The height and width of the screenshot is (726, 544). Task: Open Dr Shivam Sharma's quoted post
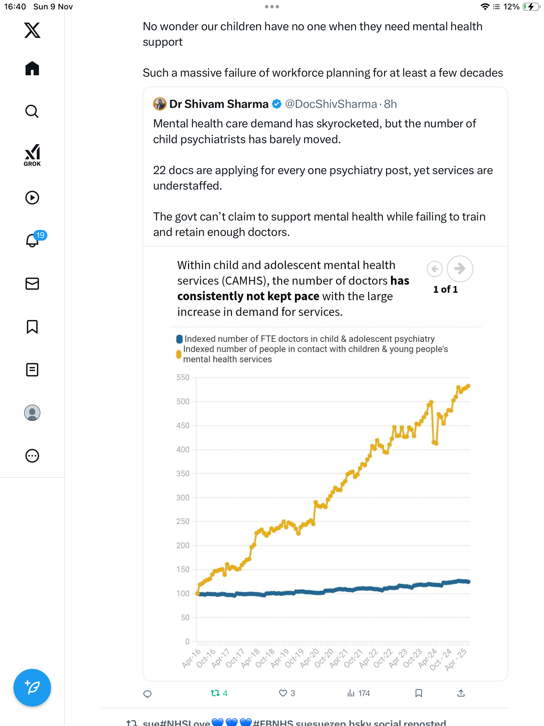coord(322,168)
